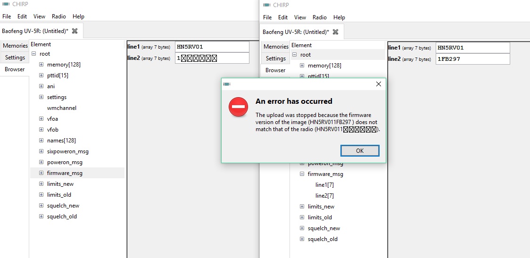Click CHIRP app icon in left title bar
Viewport: 530px width, 258px height.
coord(6,4)
